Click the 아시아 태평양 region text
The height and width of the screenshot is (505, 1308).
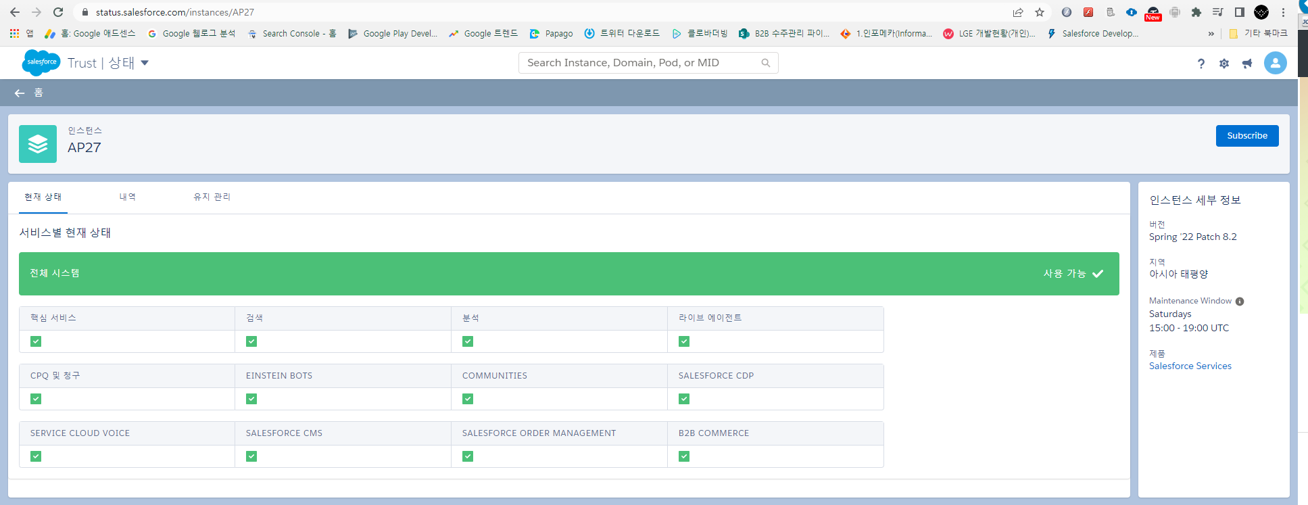[1179, 274]
